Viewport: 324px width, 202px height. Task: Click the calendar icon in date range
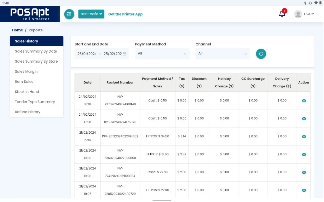pyautogui.click(x=125, y=54)
